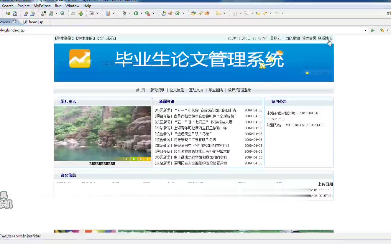
Task: Open the URL address bar dropdown
Action: click(366, 30)
